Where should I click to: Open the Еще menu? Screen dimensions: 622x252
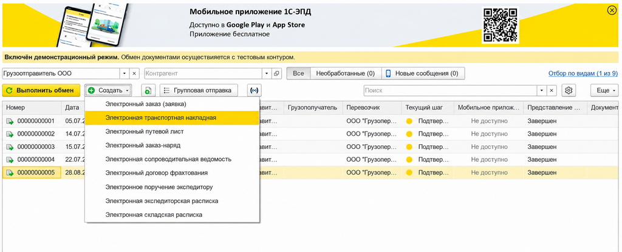(x=604, y=91)
